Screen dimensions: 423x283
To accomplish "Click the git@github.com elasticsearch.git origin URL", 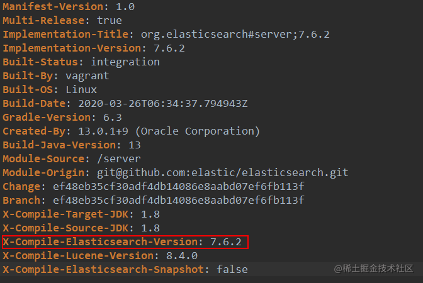I will point(223,173).
